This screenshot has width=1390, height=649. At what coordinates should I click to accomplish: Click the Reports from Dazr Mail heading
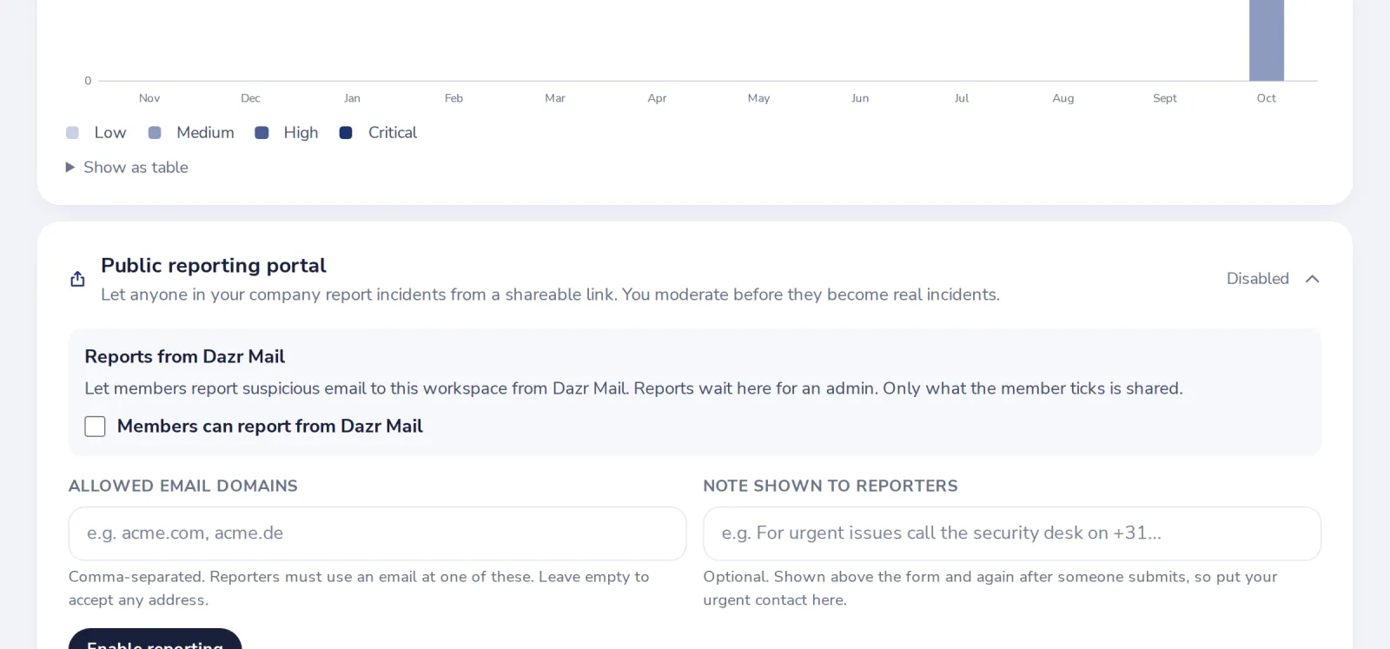(184, 356)
